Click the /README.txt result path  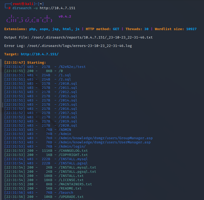pyautogui.click(x=70, y=188)
